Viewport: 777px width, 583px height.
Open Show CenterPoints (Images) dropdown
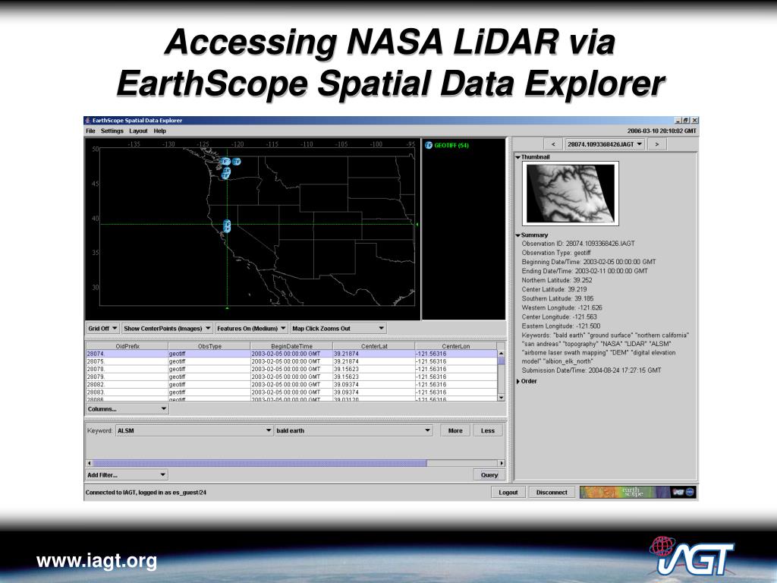click(x=167, y=328)
